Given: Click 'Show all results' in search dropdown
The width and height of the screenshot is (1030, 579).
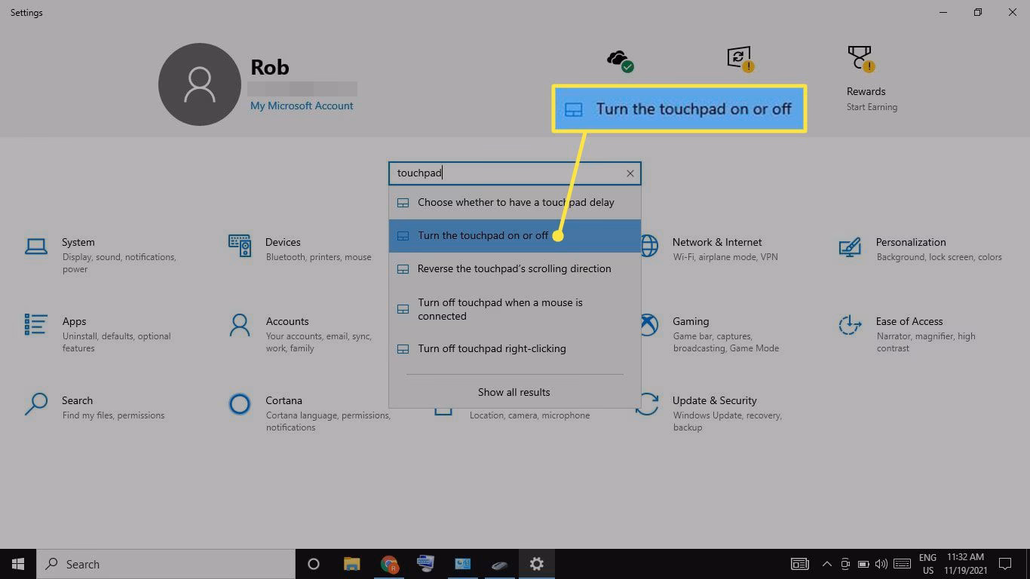Looking at the screenshot, I should [513, 392].
